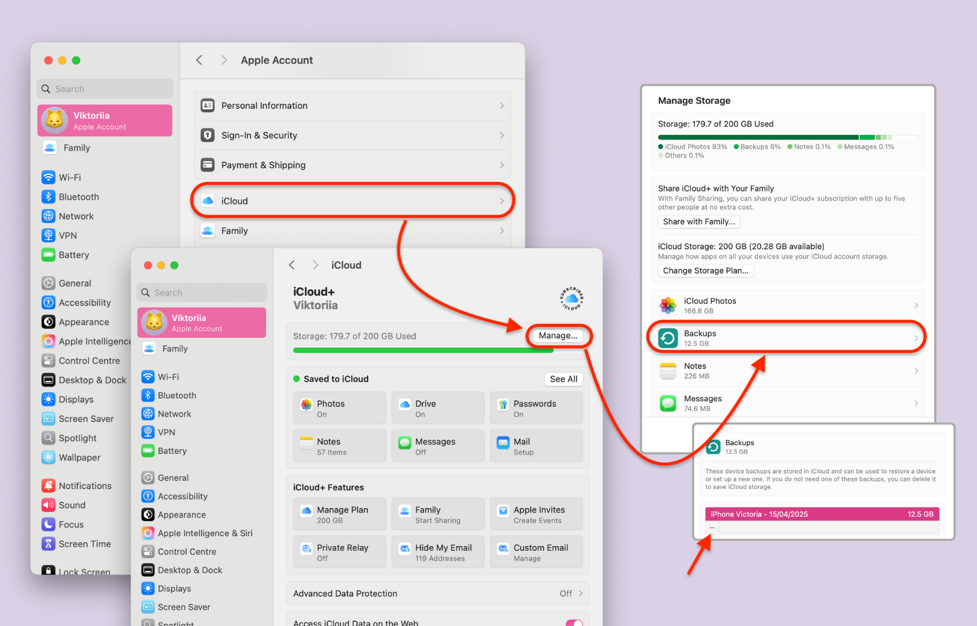Image resolution: width=977 pixels, height=626 pixels.
Task: Go back in iCloud window toolbar
Action: click(x=292, y=265)
